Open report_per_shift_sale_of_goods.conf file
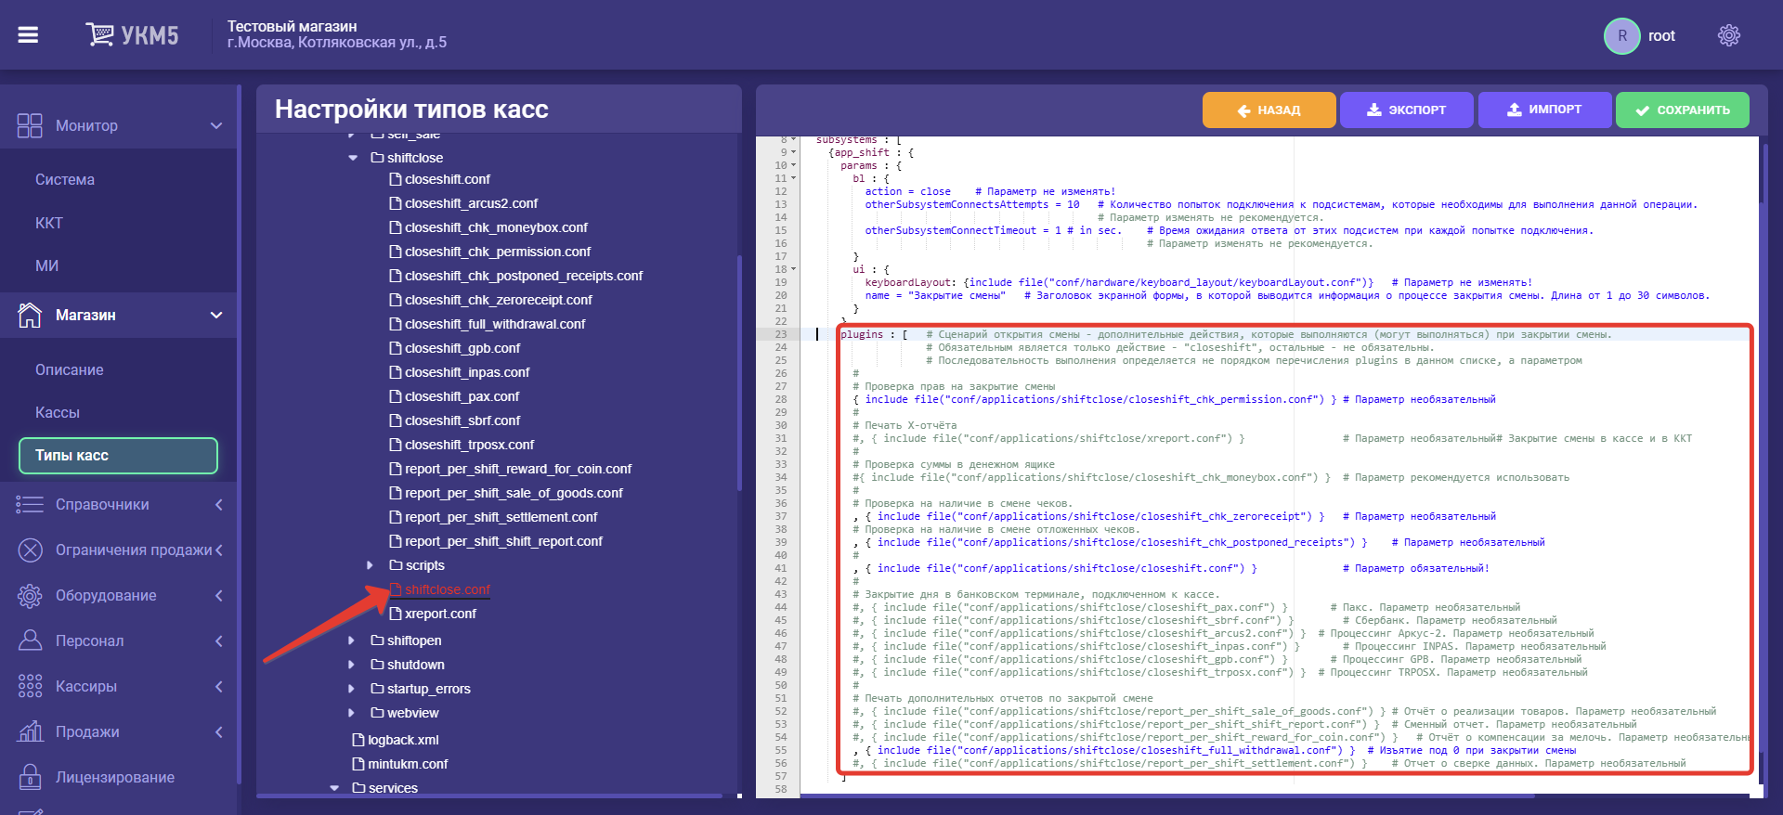 point(514,493)
